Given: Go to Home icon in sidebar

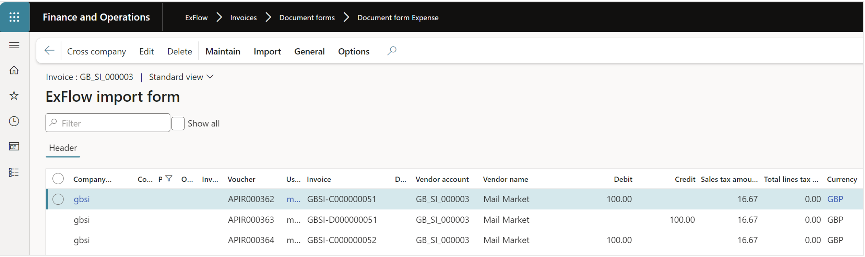Looking at the screenshot, I should (x=14, y=70).
